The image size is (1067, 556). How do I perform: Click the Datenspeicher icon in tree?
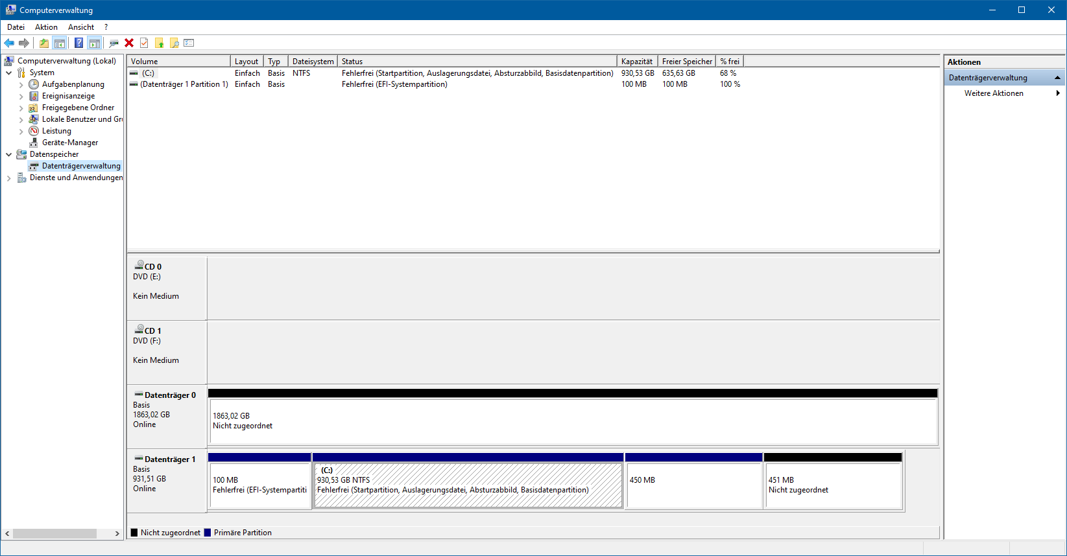[21, 154]
